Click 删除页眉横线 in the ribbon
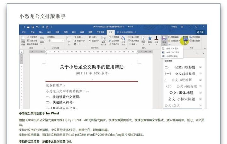Image resolution: width=227 pixels, height=144 pixels. 32,44
